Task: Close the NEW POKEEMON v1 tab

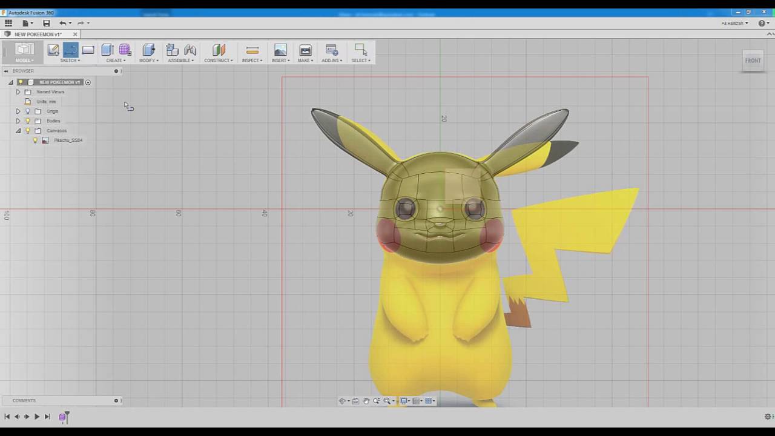Action: coord(75,35)
